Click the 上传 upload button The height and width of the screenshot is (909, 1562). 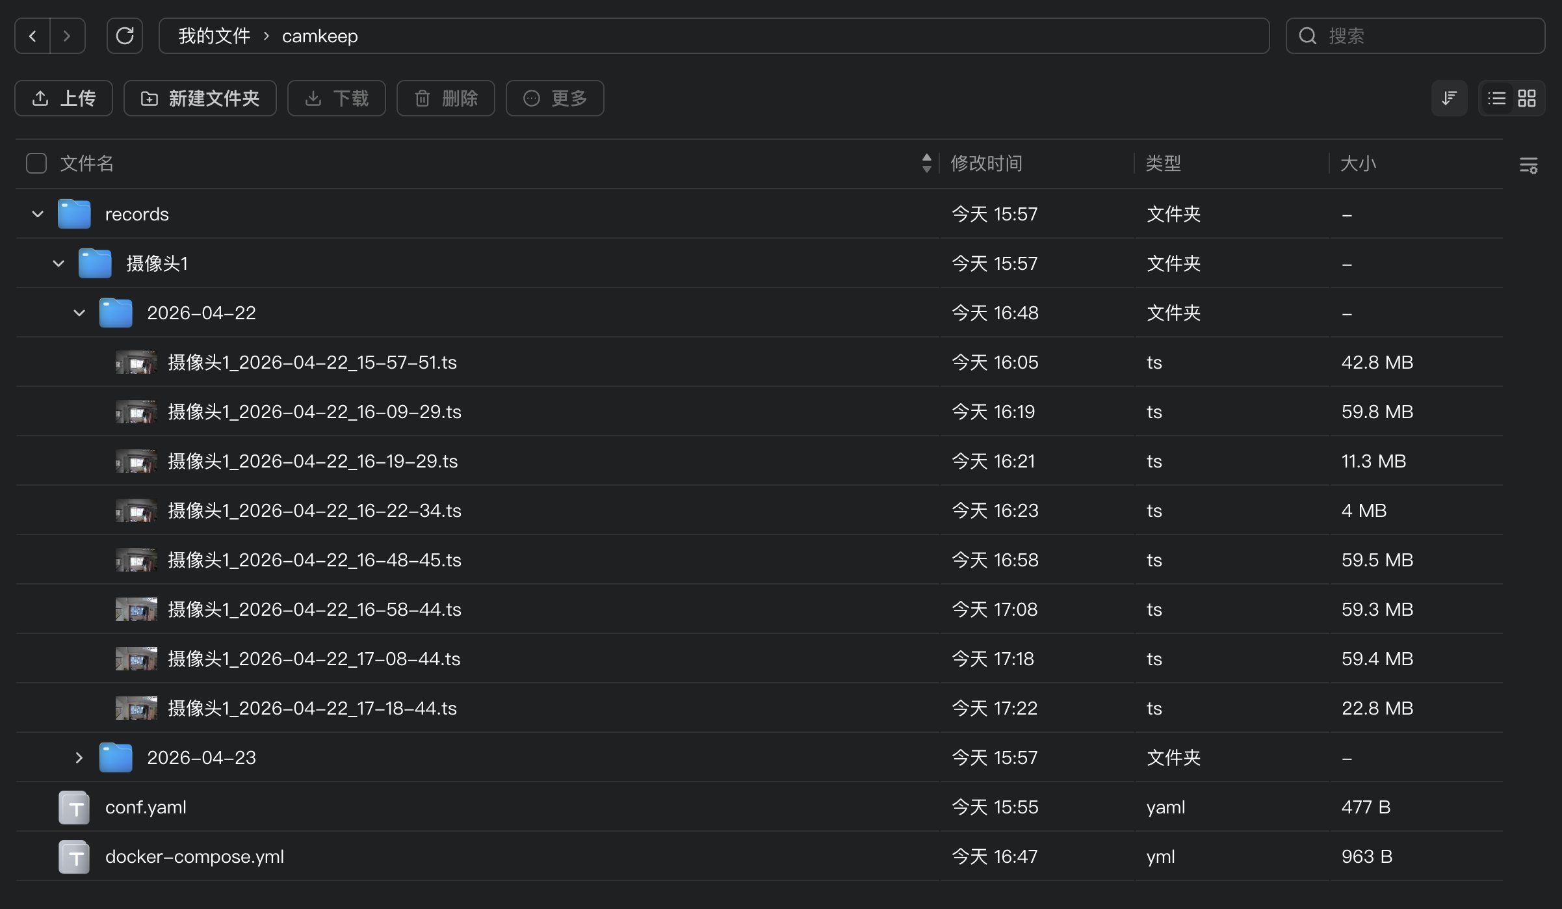64,98
